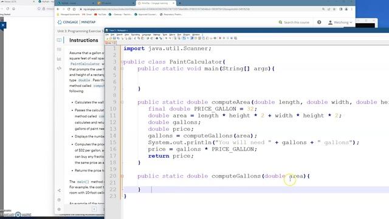
Task: Click the Open file icon in Notepad++ toolbar
Action: pos(111,38)
